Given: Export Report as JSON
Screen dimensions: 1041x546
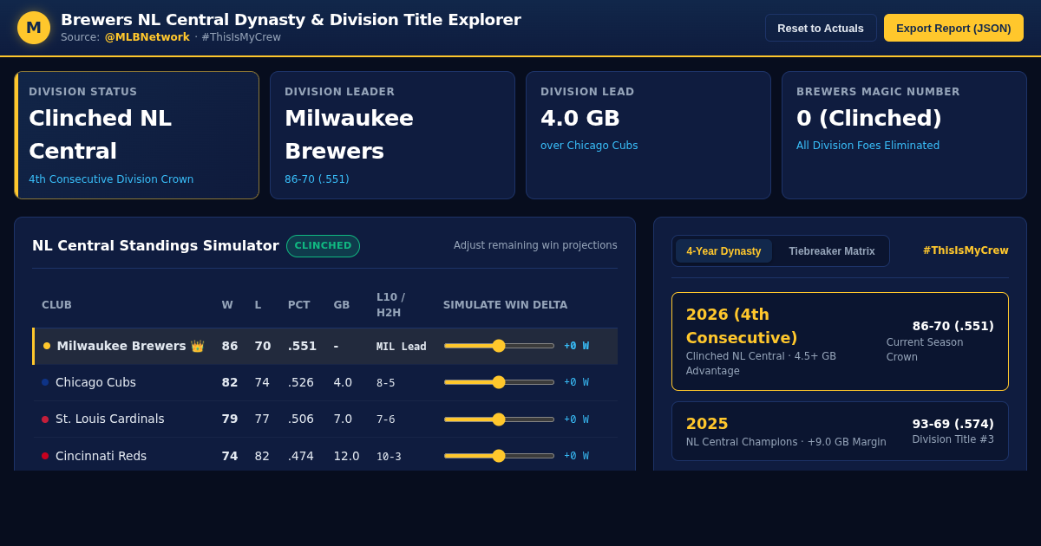Looking at the screenshot, I should tap(953, 28).
